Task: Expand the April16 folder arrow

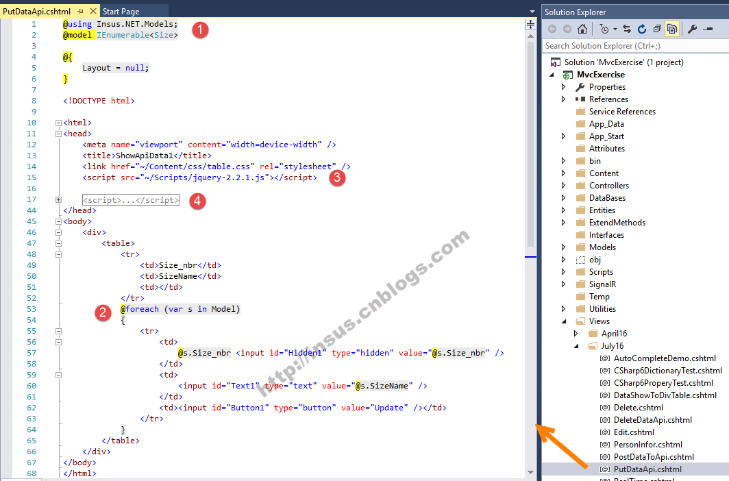Action: click(x=576, y=334)
